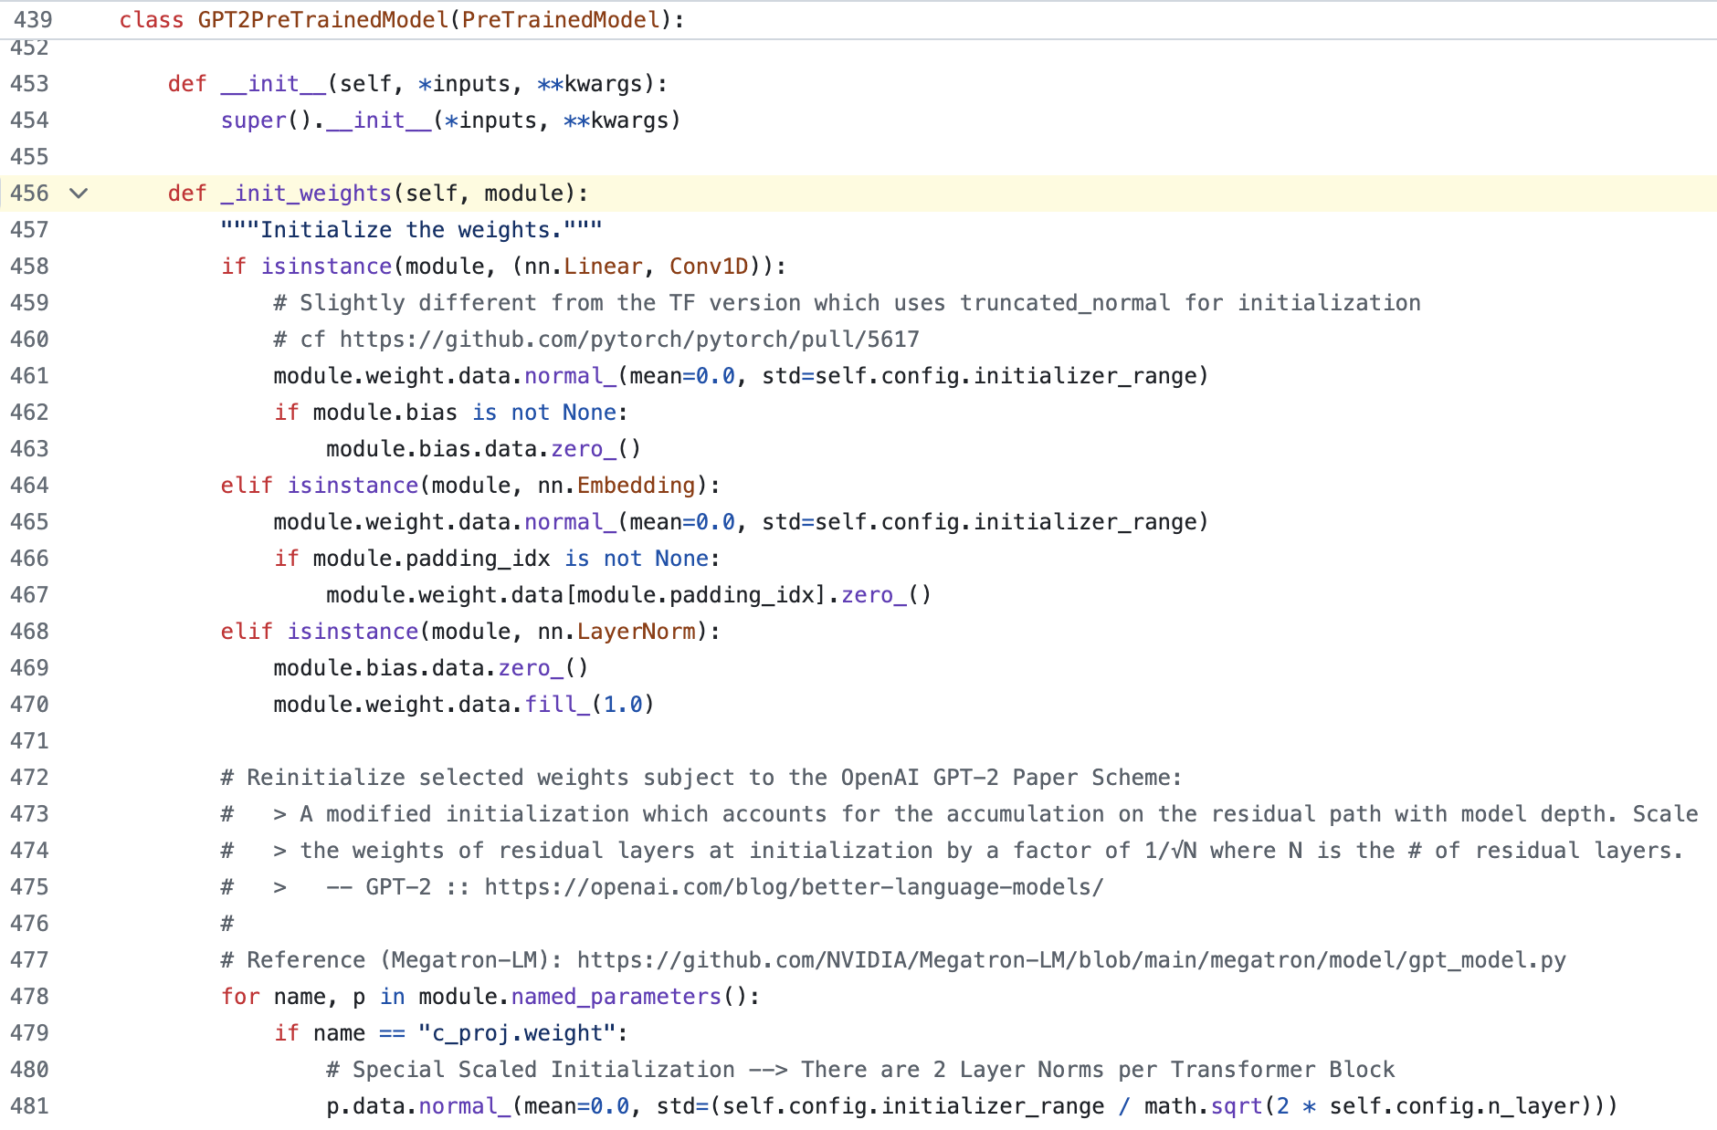This screenshot has width=1717, height=1130.
Task: Click zero_() call on line 467
Action: tap(886, 595)
